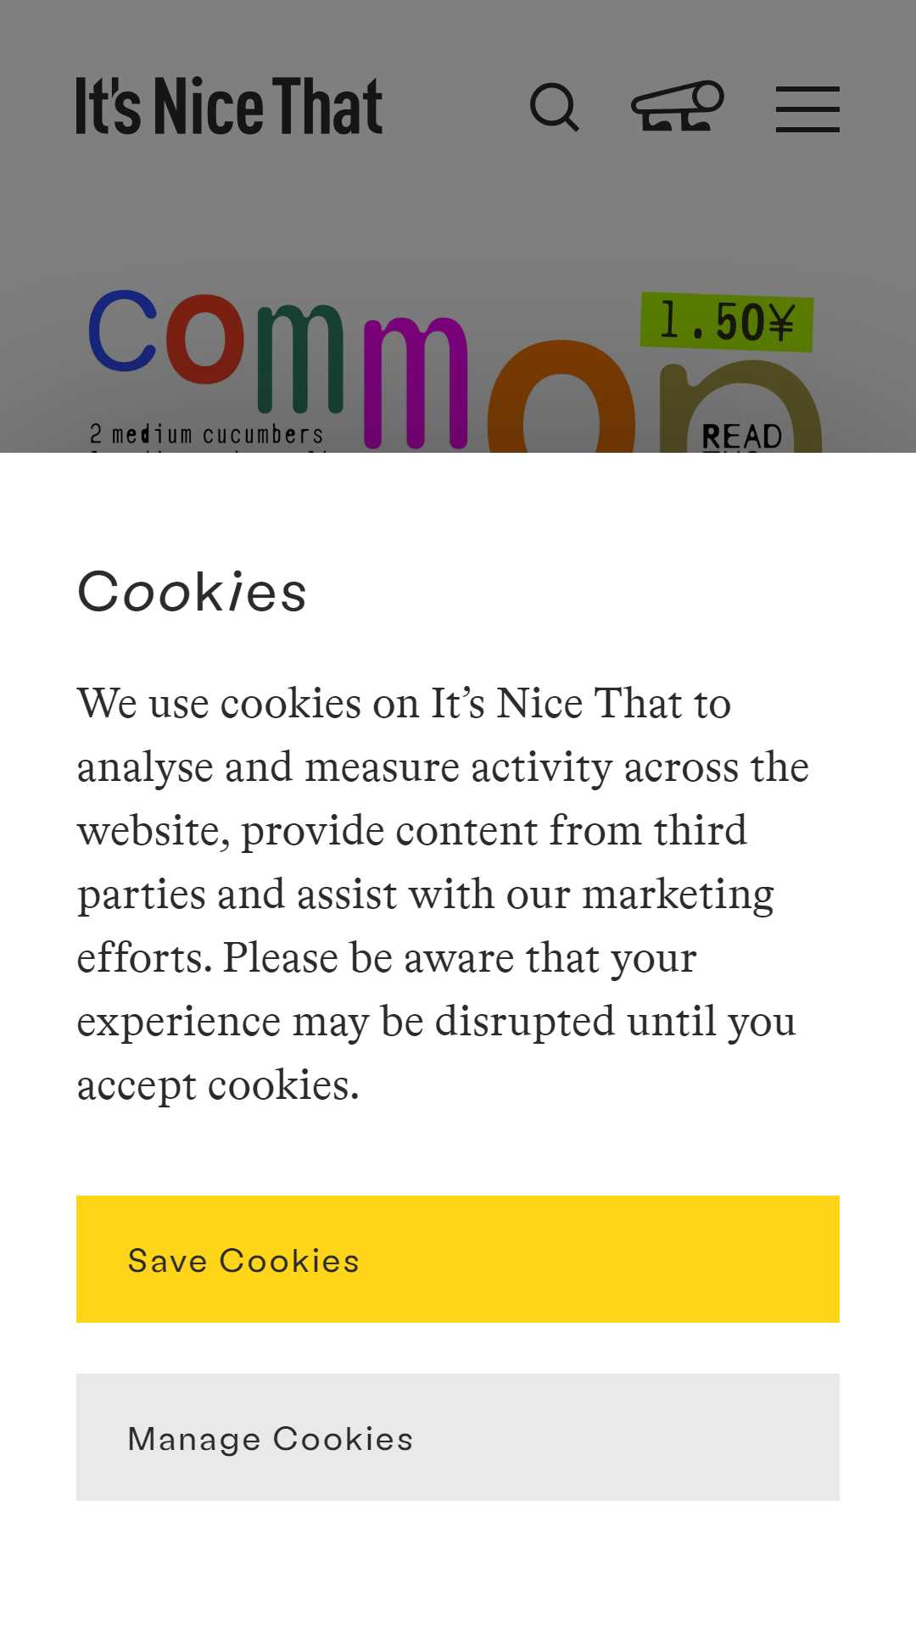The height and width of the screenshot is (1628, 916).
Task: Click the Cookies heading
Action: pyautogui.click(x=192, y=591)
